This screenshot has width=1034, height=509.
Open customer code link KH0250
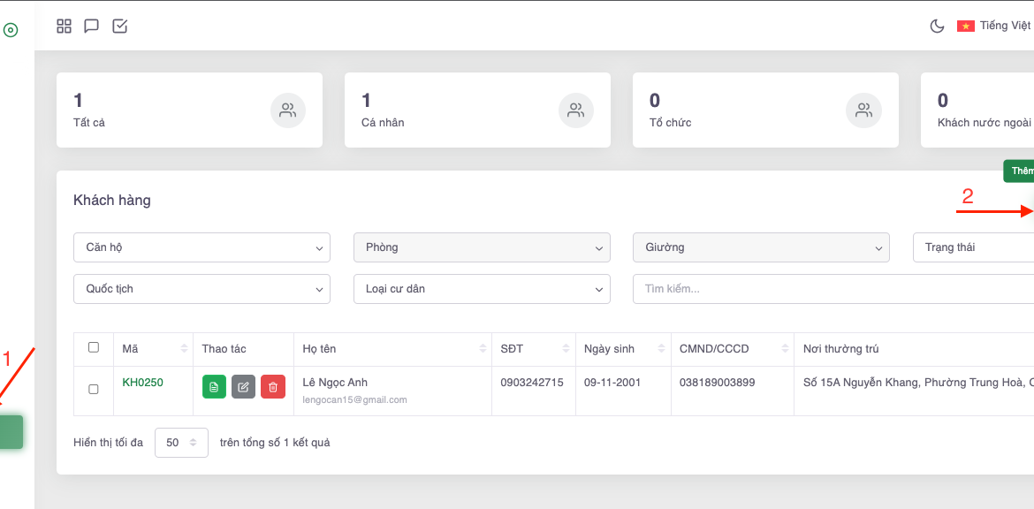[x=143, y=383]
